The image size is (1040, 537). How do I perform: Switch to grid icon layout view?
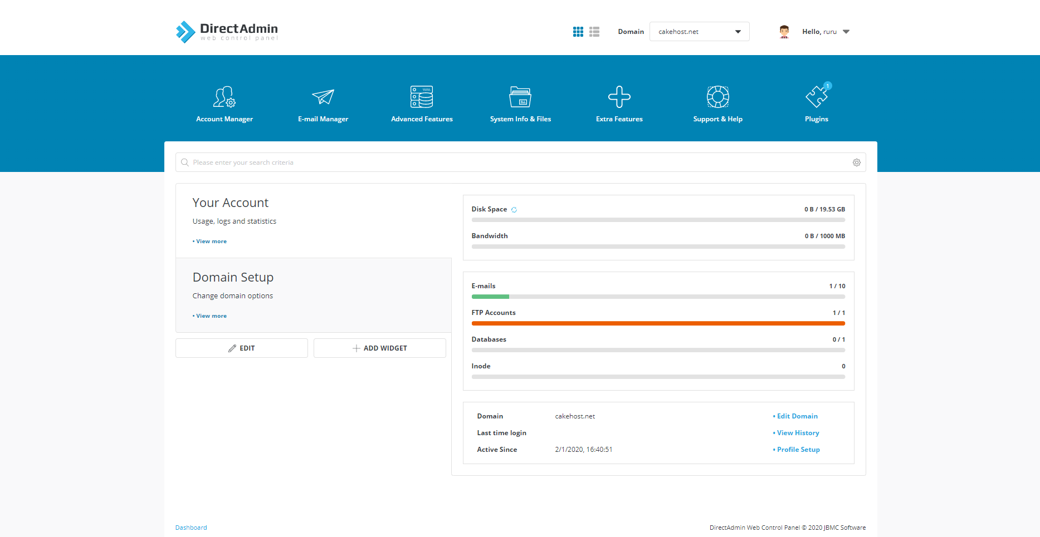[578, 32]
